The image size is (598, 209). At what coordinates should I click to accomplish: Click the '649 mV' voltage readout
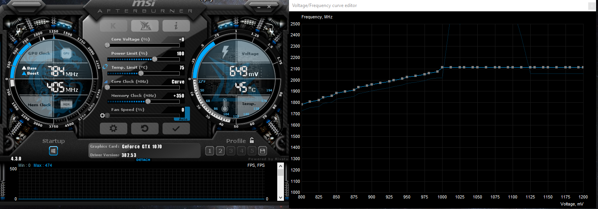[244, 71]
